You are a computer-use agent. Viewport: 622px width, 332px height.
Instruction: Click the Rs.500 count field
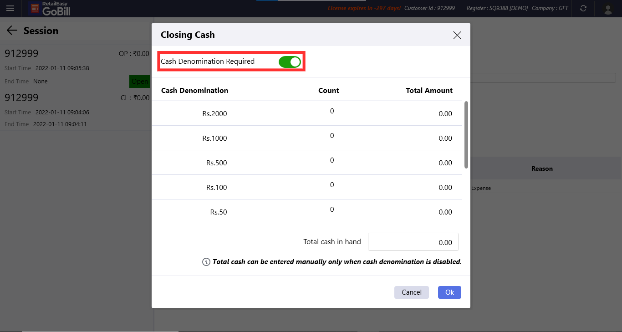pyautogui.click(x=332, y=160)
